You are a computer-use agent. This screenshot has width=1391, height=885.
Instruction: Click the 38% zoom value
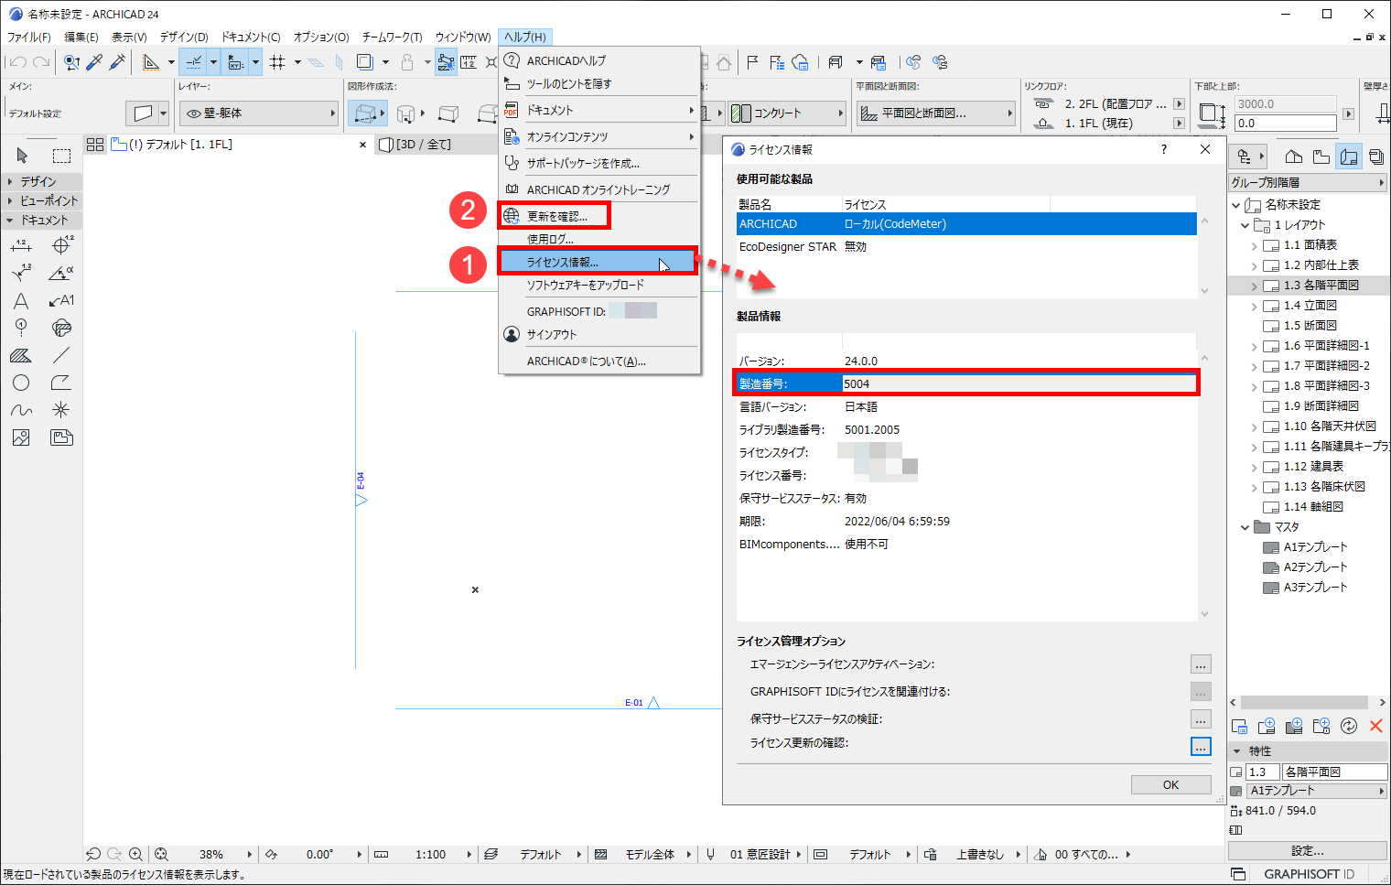(211, 854)
